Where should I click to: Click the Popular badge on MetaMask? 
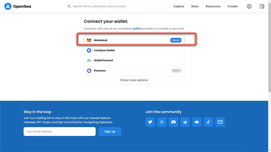tap(176, 40)
